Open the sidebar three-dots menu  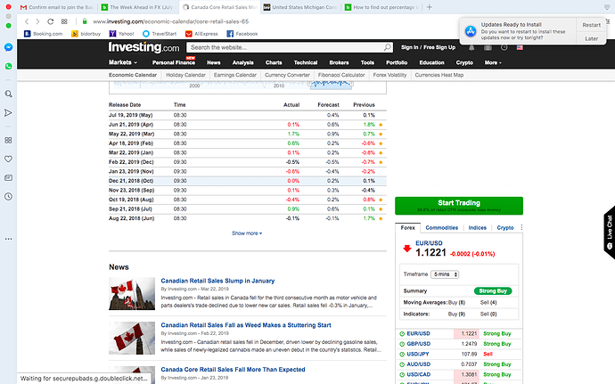(8, 239)
